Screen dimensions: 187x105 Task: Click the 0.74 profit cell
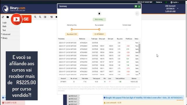point(128,49)
